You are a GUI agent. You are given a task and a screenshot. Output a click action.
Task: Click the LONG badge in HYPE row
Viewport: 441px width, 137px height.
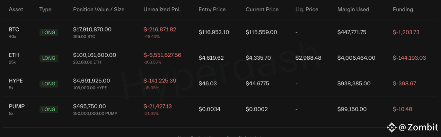tap(49, 84)
